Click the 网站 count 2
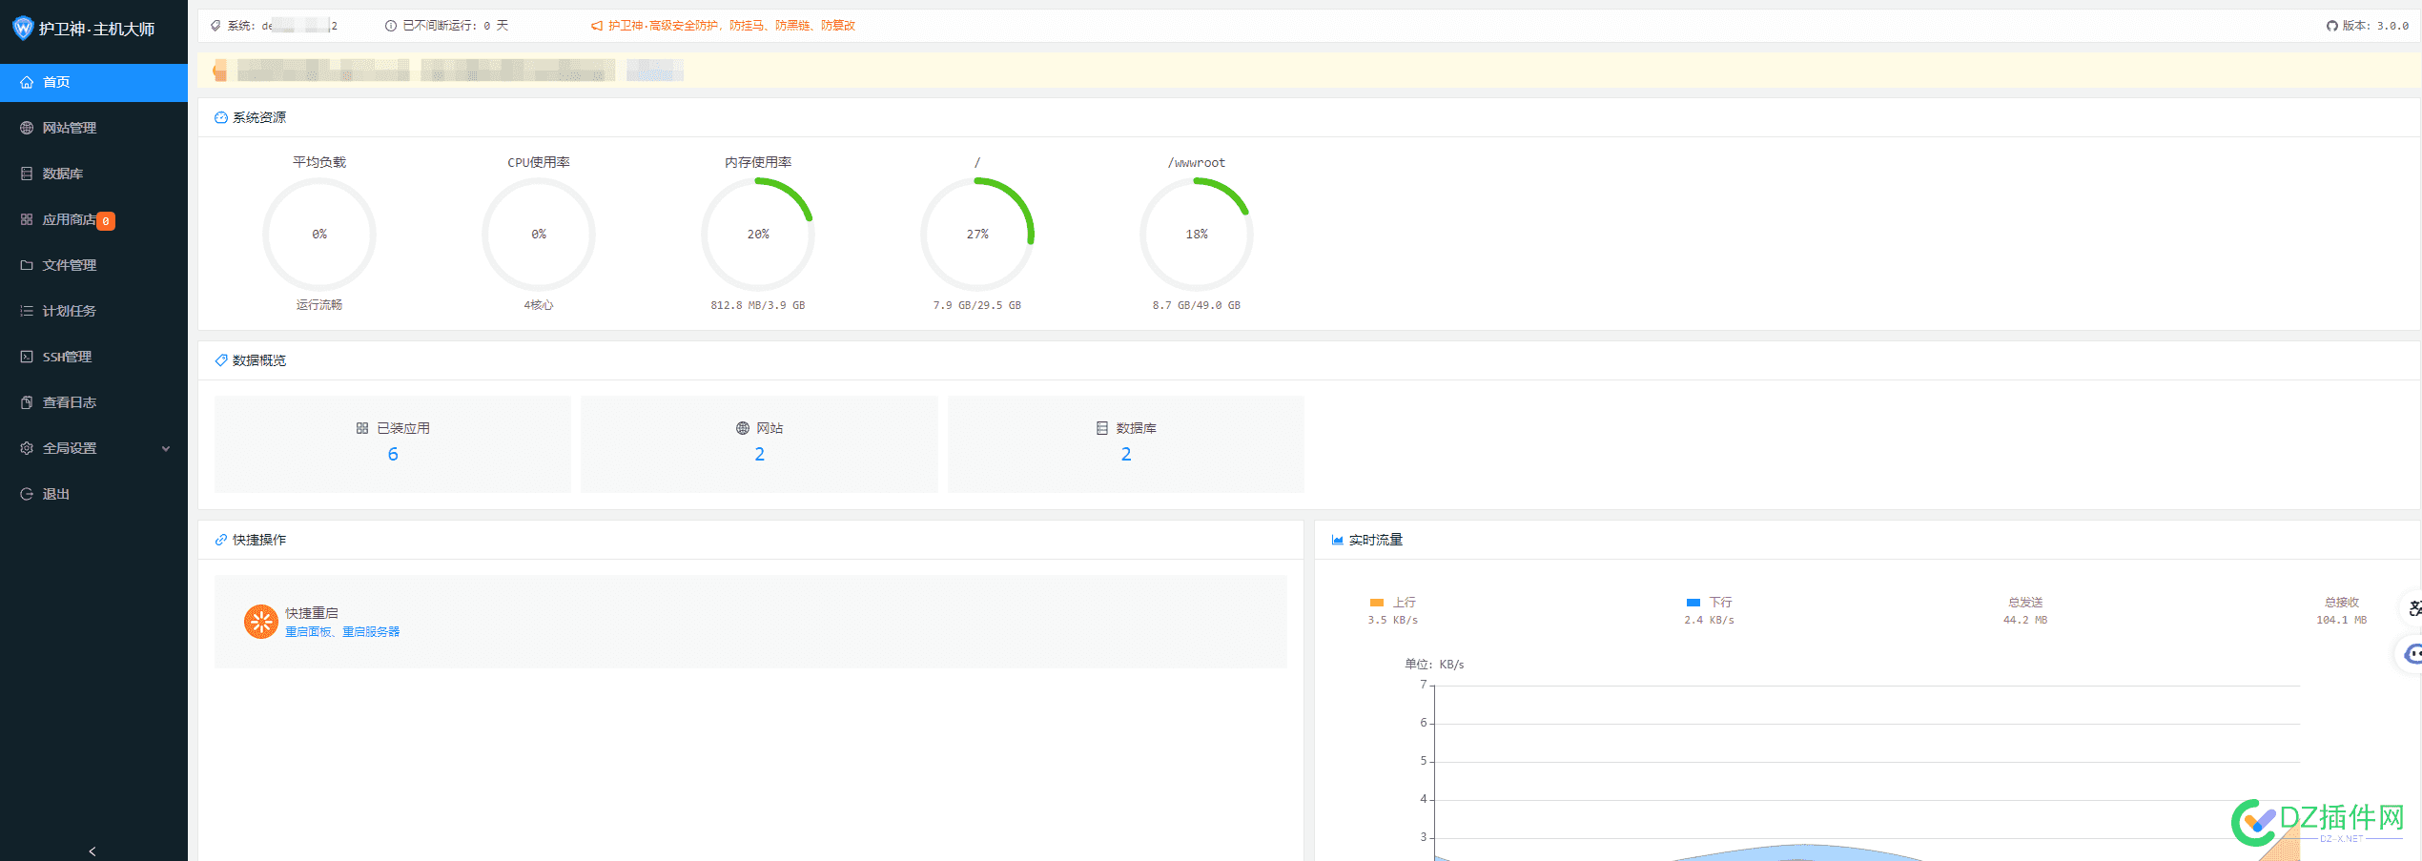The image size is (2422, 861). click(760, 454)
